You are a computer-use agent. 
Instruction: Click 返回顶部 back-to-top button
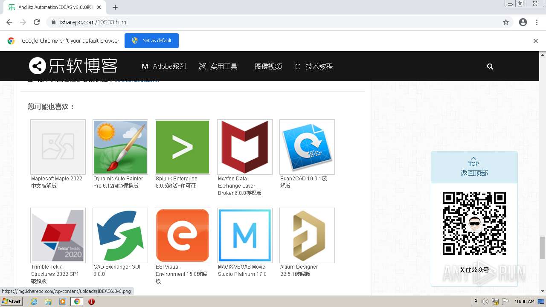pos(474,168)
